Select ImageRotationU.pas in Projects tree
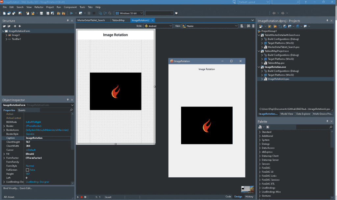This screenshot has width=337, height=200. click(278, 79)
